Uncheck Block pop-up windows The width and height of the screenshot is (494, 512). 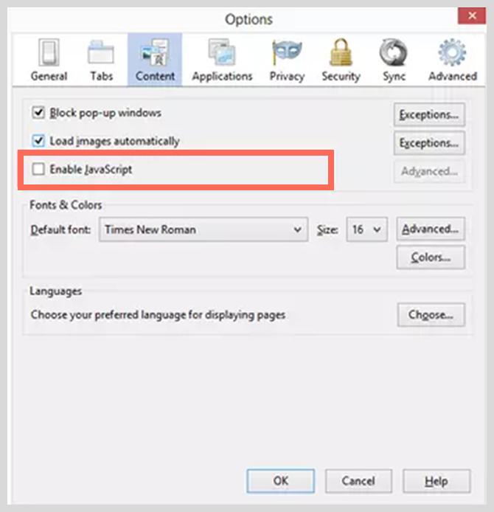(x=38, y=113)
